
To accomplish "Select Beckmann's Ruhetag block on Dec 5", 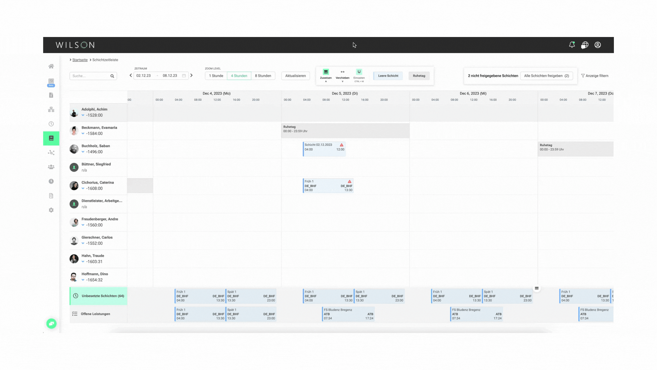I will (x=345, y=131).
